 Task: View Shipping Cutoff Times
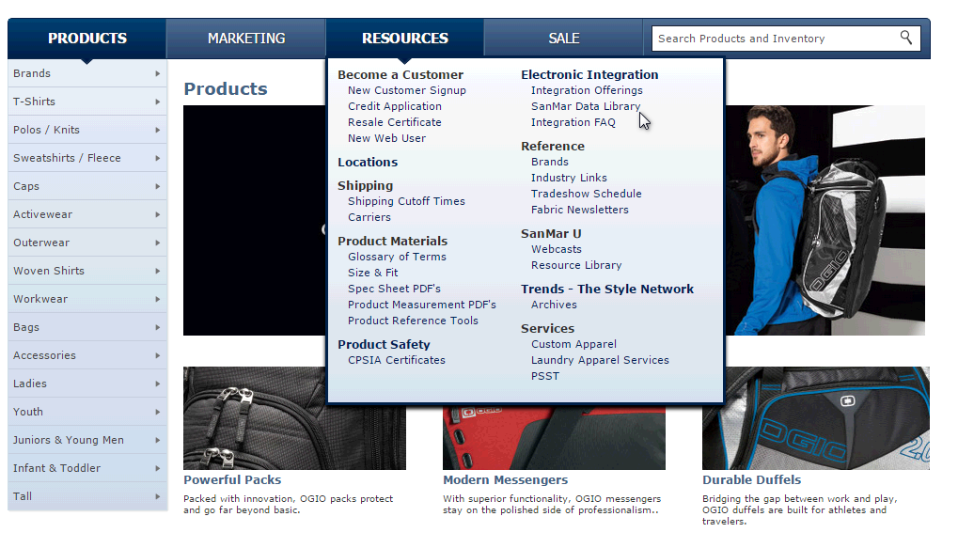coord(406,201)
